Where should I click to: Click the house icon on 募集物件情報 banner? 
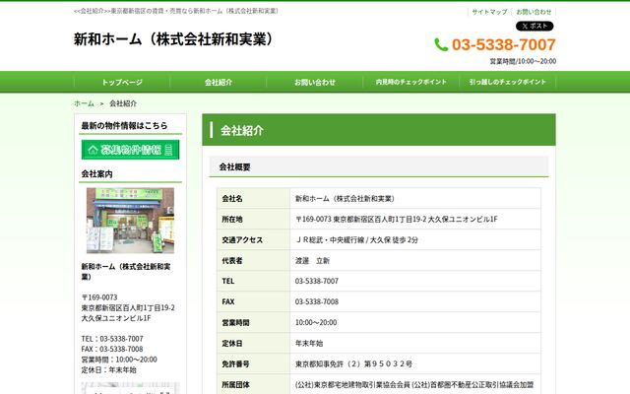(x=94, y=150)
